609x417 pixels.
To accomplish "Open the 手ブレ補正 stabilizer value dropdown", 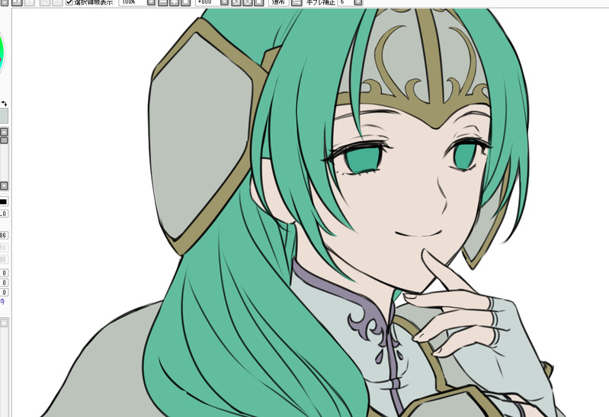I will click(358, 2).
